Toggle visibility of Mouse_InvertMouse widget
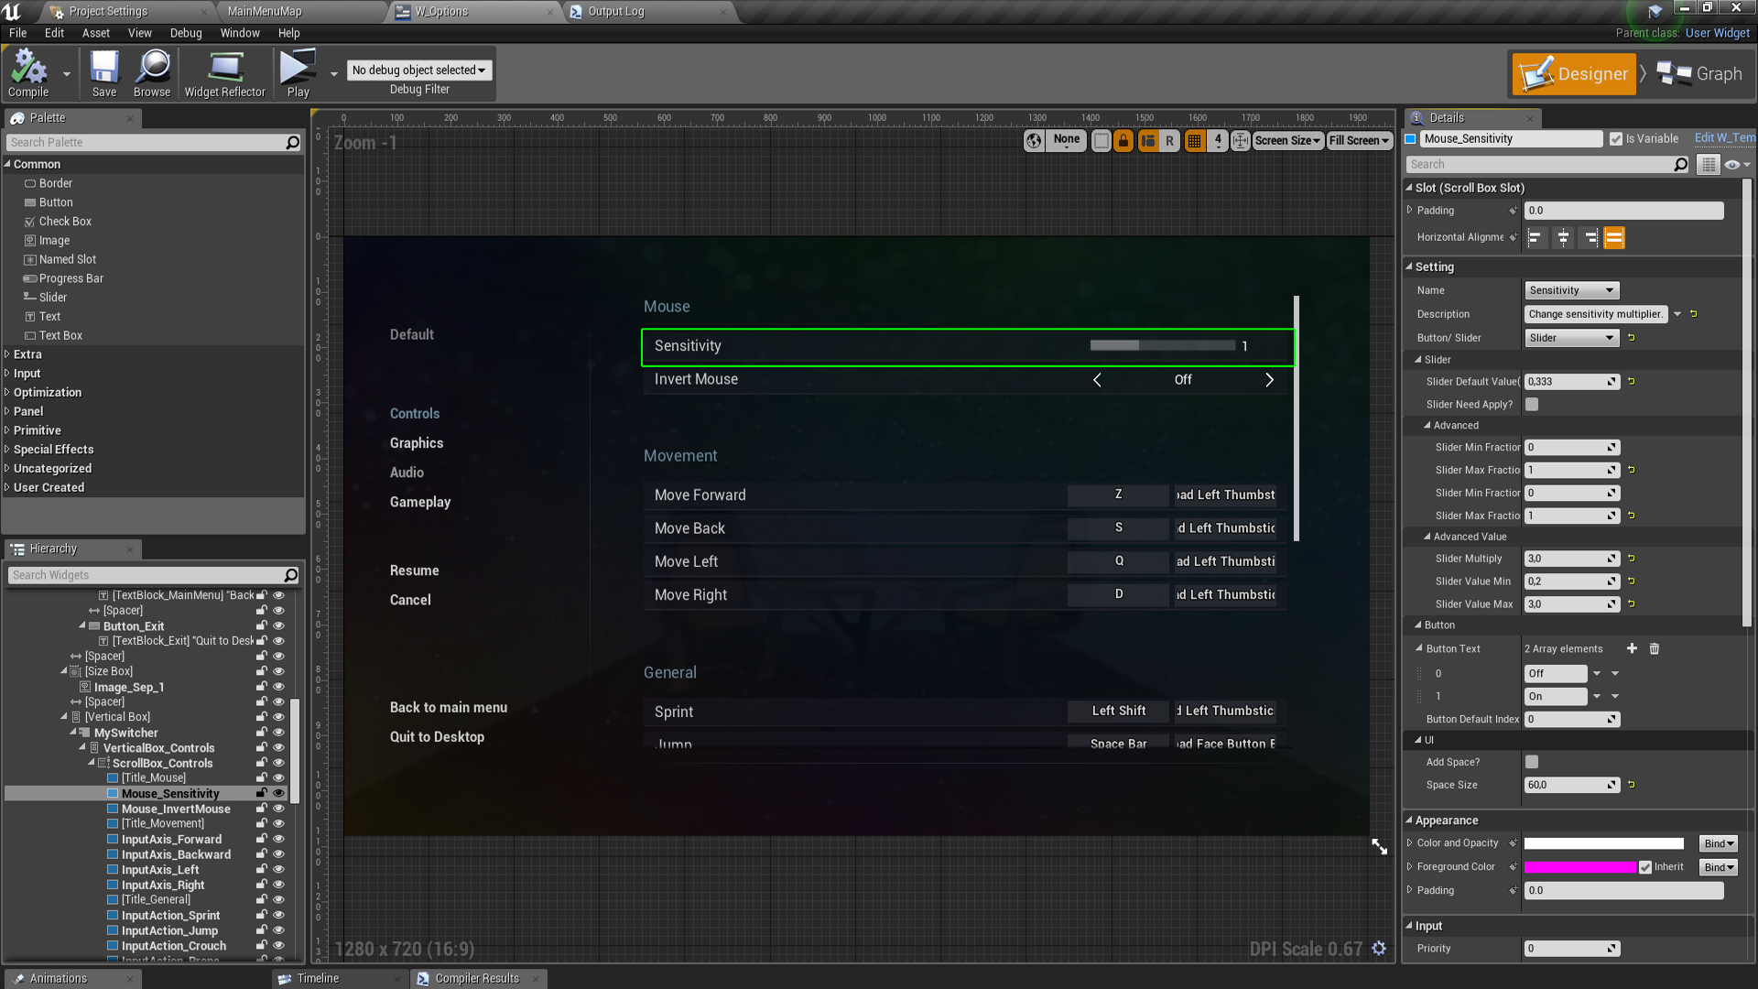The image size is (1758, 989). pos(279,809)
